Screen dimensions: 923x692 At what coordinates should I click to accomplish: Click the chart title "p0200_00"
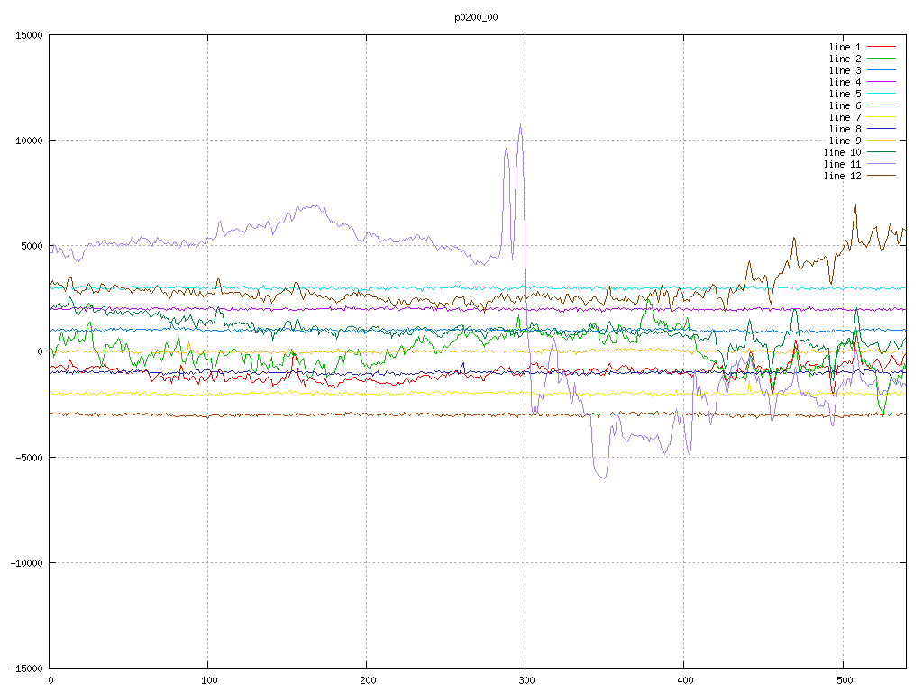pyautogui.click(x=476, y=17)
